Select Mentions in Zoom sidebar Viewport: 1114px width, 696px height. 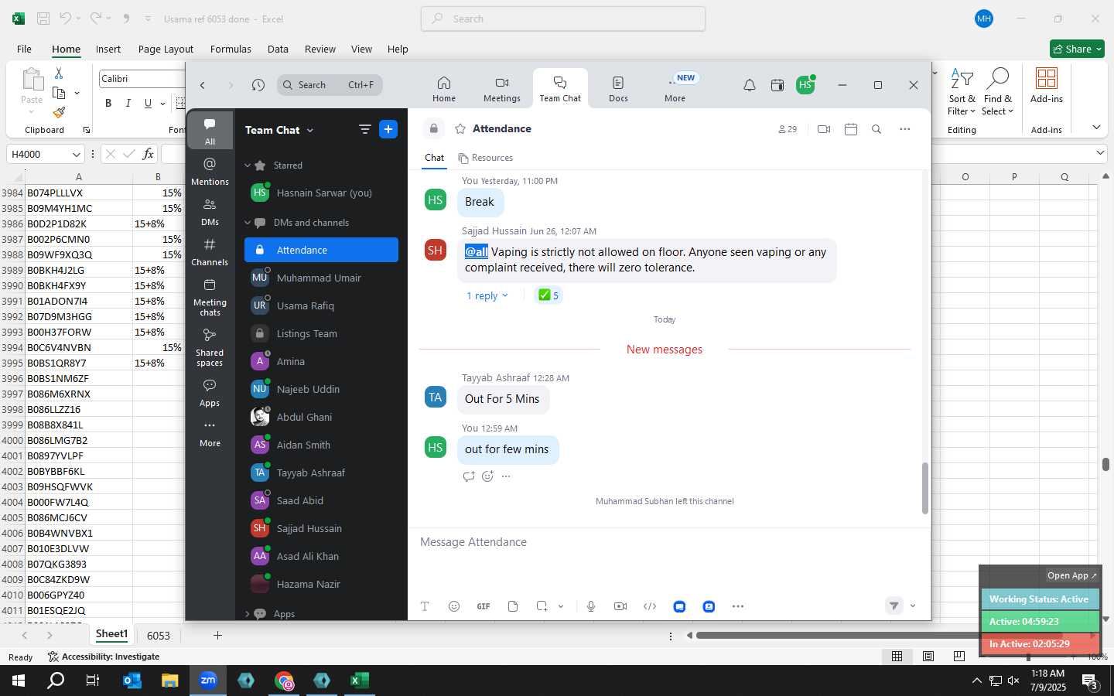pos(210,172)
